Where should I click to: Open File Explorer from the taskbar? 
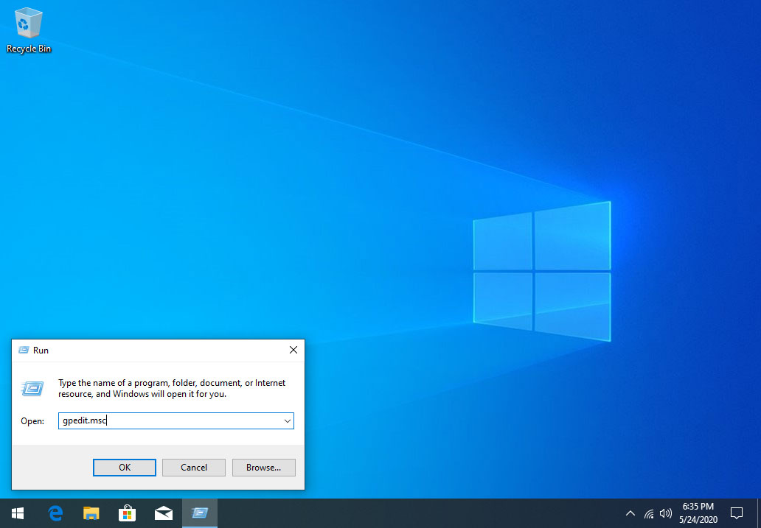tap(91, 513)
